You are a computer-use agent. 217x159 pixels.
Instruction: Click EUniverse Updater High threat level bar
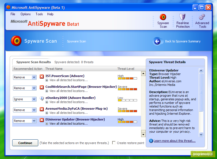pyautogui.click(x=127, y=122)
